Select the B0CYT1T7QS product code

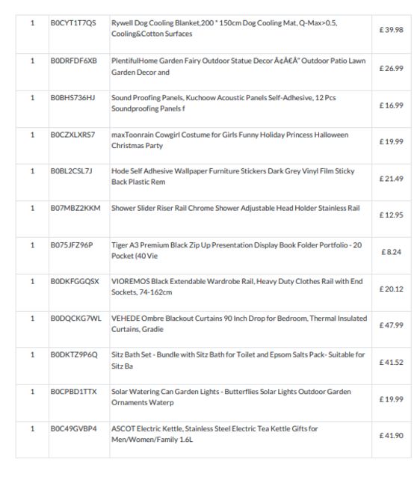pyautogui.click(x=73, y=23)
